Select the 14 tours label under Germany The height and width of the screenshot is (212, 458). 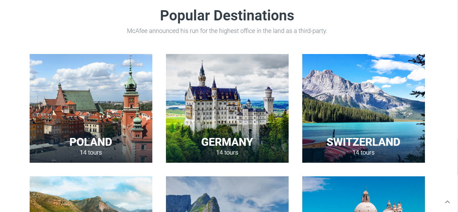click(x=227, y=153)
